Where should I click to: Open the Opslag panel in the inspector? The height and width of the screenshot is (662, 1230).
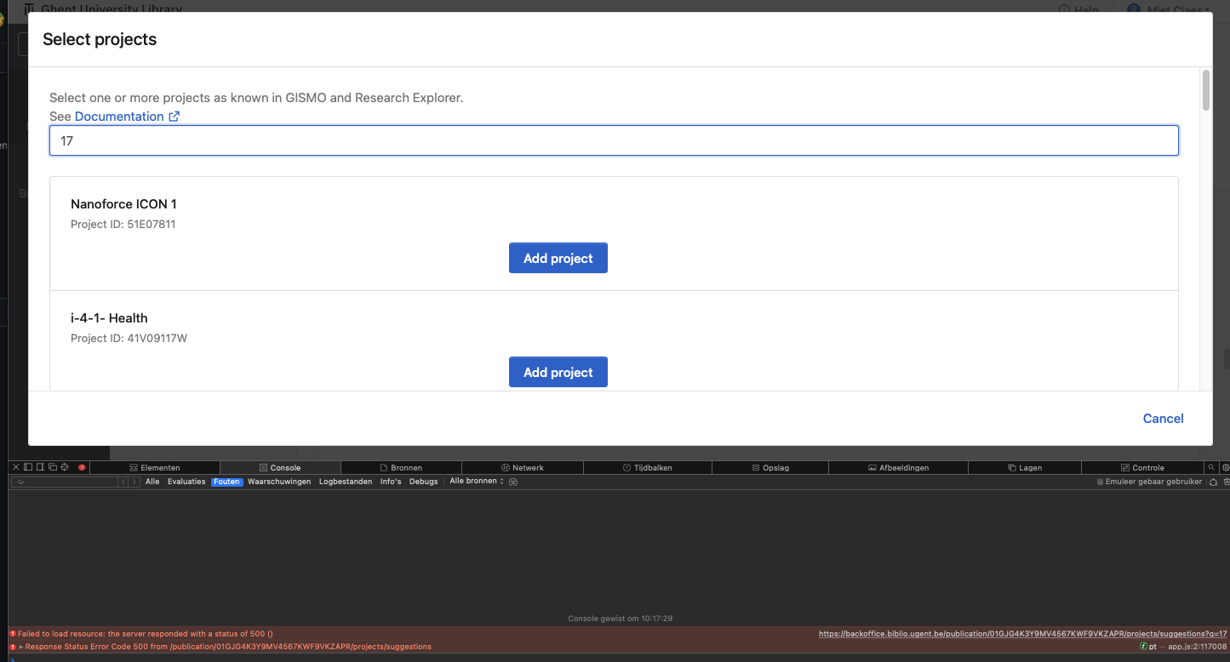tap(769, 467)
